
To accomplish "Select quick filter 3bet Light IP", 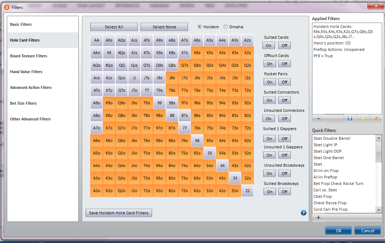I will coord(325,145).
